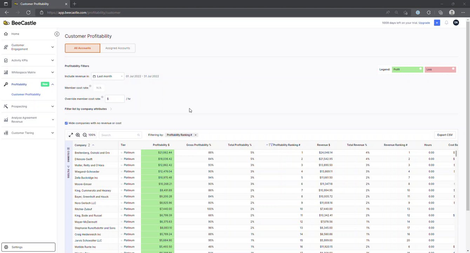This screenshot has width=470, height=253.
Task: Expand the Customer Engagement menu chevron
Action: pos(53,47)
